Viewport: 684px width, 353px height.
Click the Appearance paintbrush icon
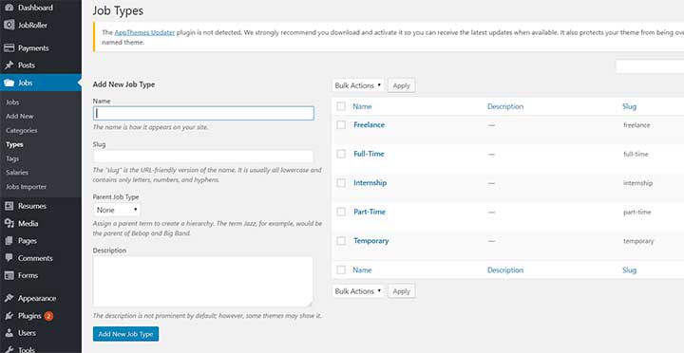pyautogui.click(x=9, y=298)
